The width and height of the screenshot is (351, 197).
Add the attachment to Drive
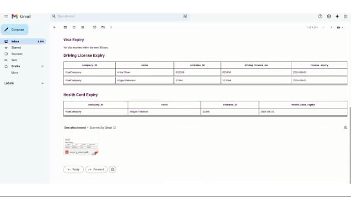pyautogui.click(x=345, y=128)
